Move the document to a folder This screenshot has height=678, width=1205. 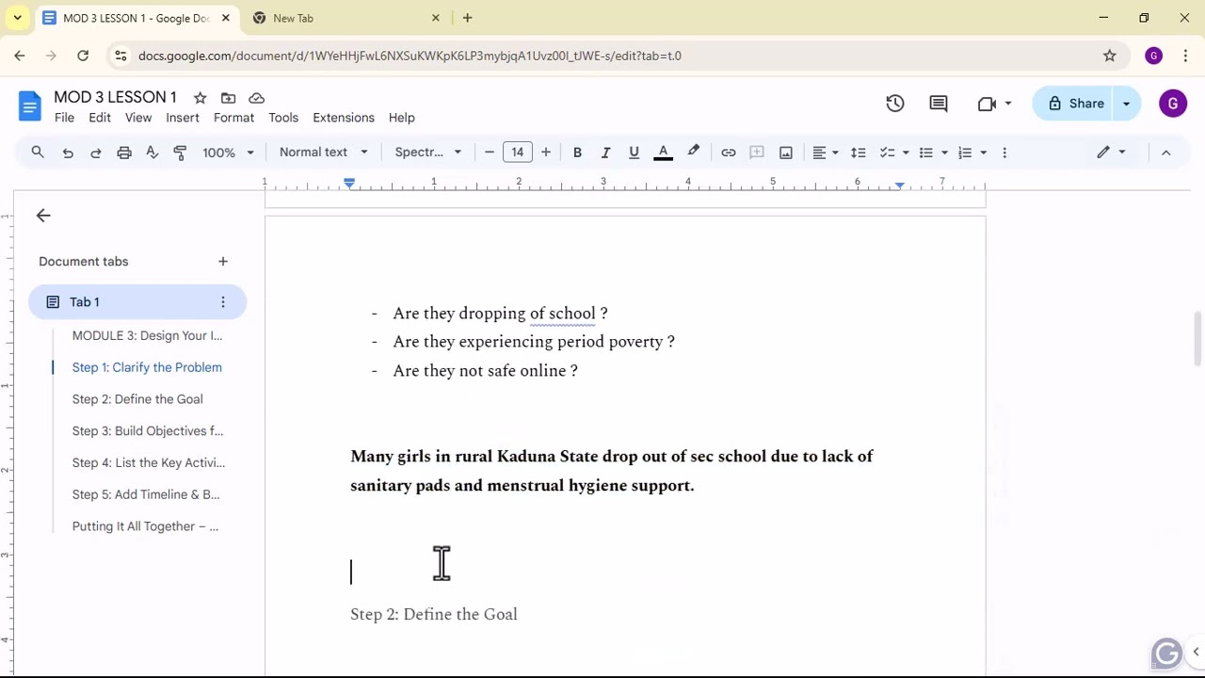click(228, 98)
